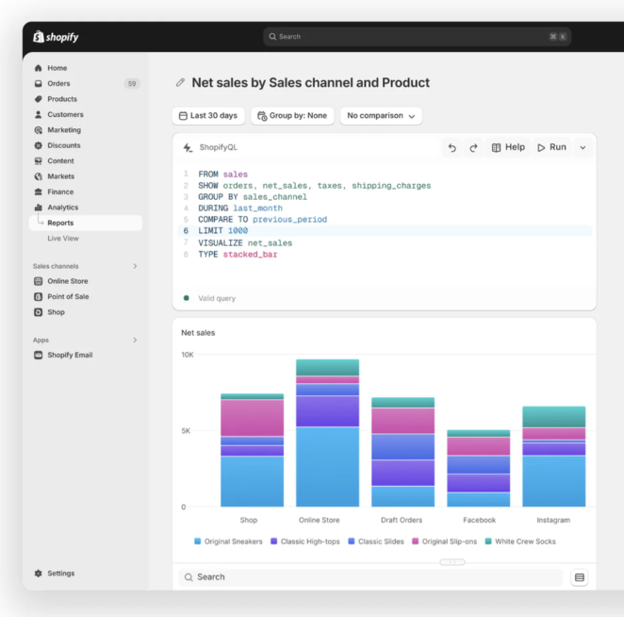Screen dimensions: 624x617
Task: Run the ShopifyQL query
Action: (x=551, y=147)
